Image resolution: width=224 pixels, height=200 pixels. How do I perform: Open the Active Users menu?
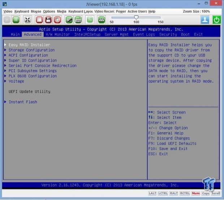137,11
